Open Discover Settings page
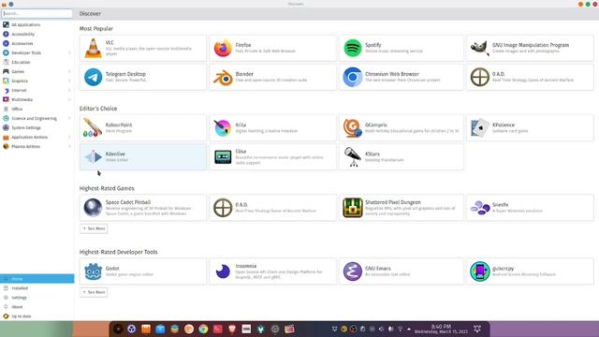The height and width of the screenshot is (337, 599). pos(37,298)
